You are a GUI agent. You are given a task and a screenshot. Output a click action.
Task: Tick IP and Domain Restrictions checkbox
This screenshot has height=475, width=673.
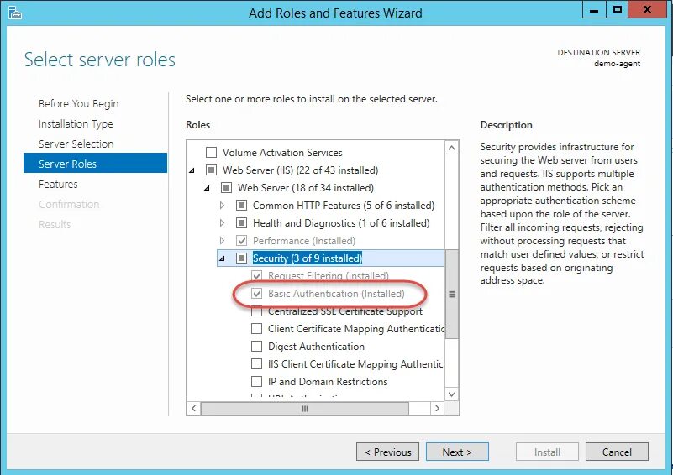click(256, 382)
